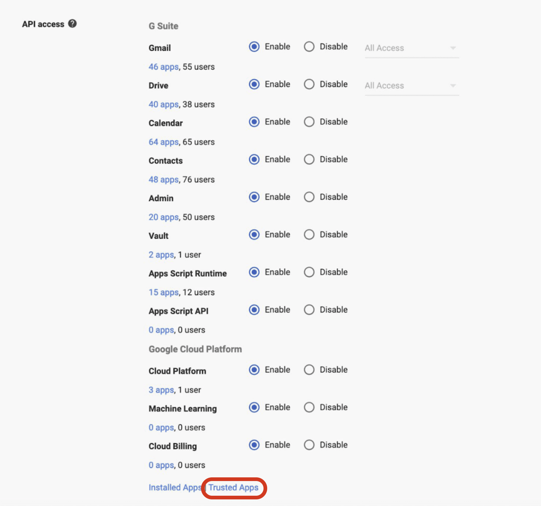Image resolution: width=541 pixels, height=506 pixels.
Task: Click the G Suite section heading
Action: (x=164, y=26)
